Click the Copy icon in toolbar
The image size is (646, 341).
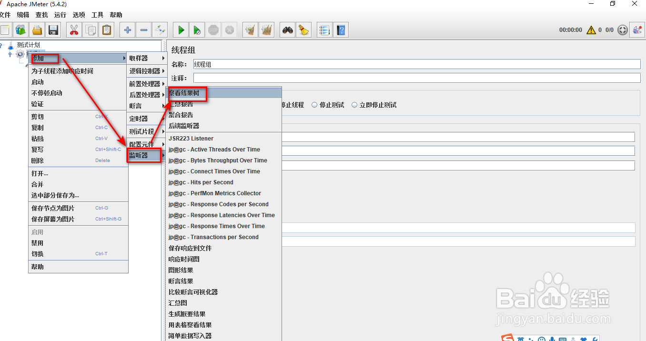pyautogui.click(x=90, y=30)
